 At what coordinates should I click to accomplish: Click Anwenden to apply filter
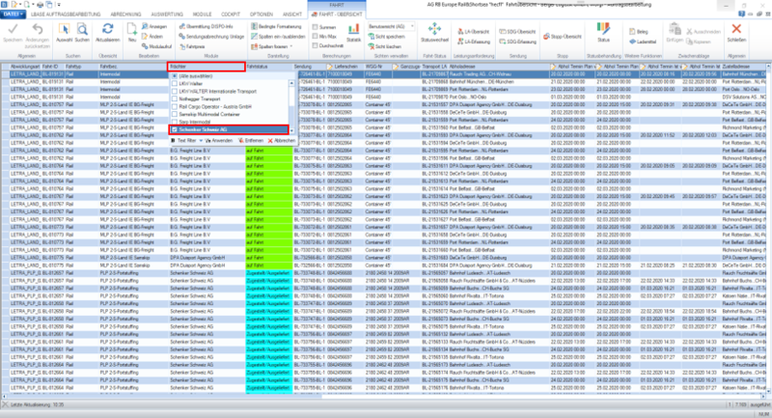(x=219, y=141)
